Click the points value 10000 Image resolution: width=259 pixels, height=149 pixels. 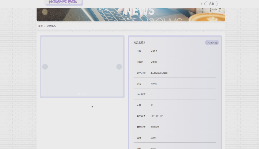point(154,84)
